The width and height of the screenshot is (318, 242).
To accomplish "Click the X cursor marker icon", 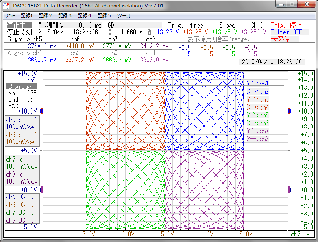I will pos(110,32).
